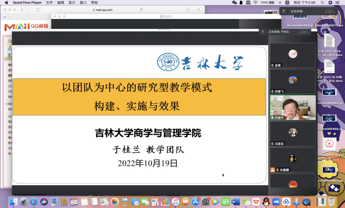Viewport: 345px width, 208px height.
Task: Open Microsoft Word from the Dock
Action: 236,202
